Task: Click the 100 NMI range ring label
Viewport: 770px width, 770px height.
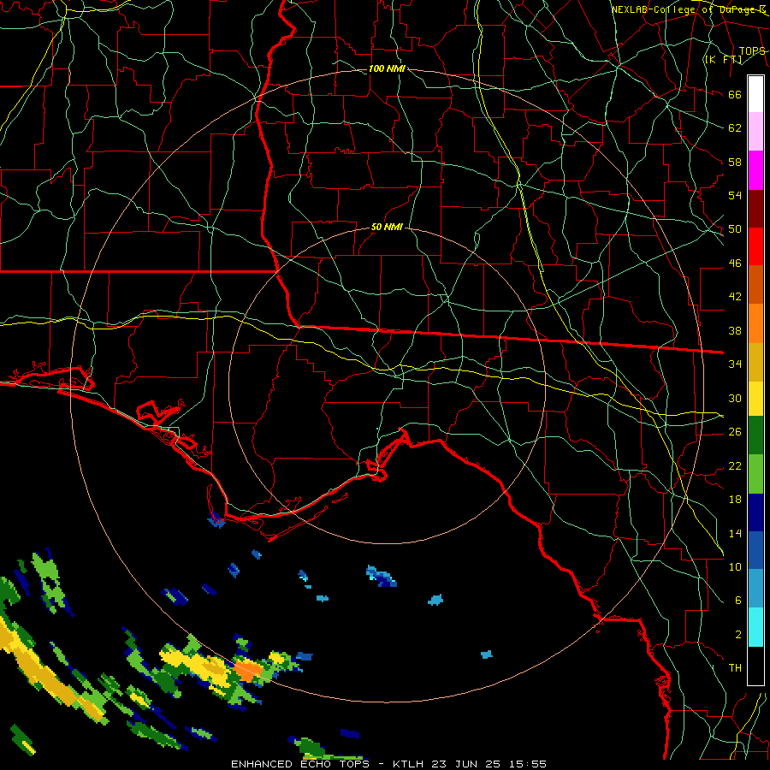Action: point(387,68)
